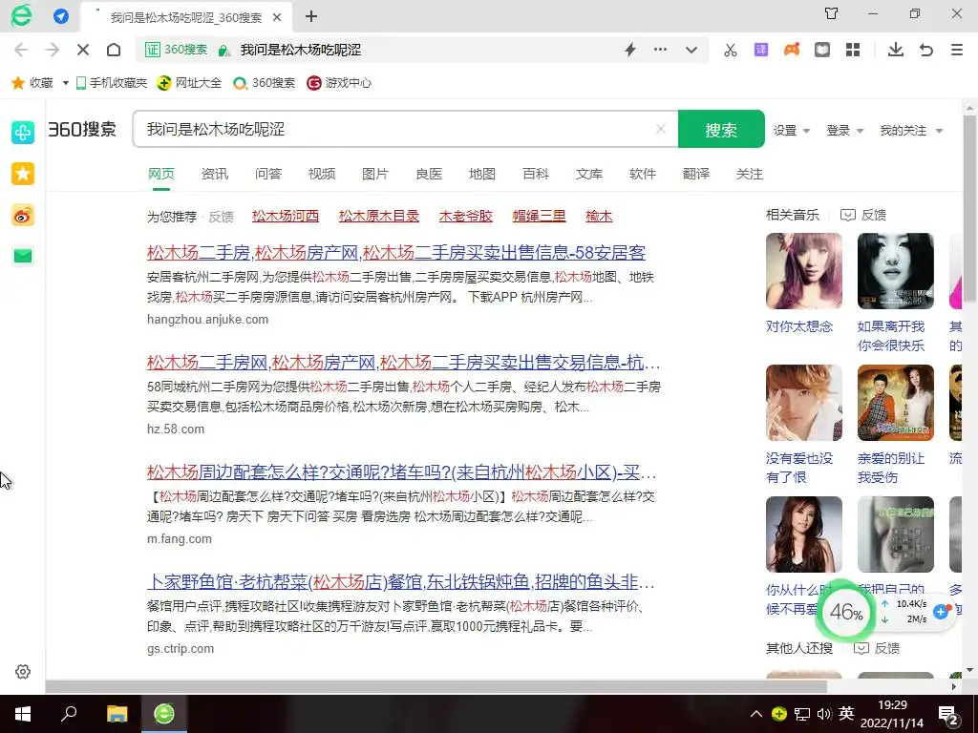Click the 对你太想念 album thumbnail
Viewport: 978px width, 733px height.
(804, 271)
